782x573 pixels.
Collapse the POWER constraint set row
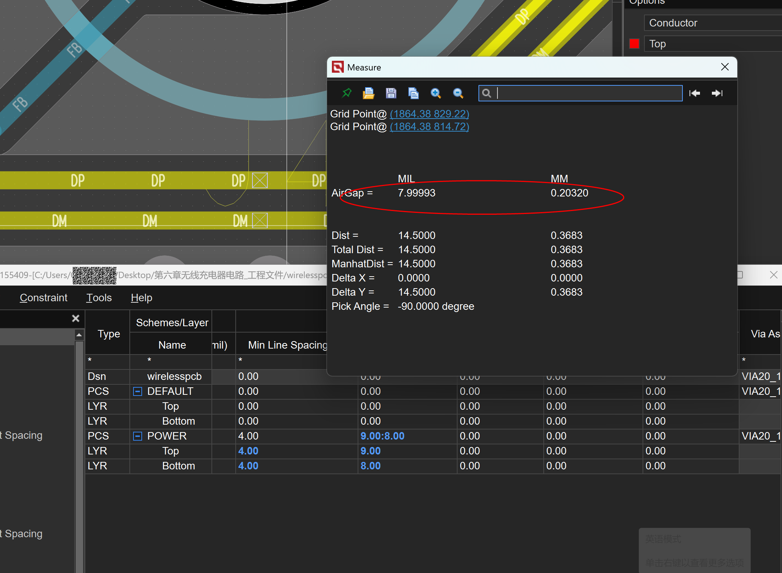click(138, 436)
